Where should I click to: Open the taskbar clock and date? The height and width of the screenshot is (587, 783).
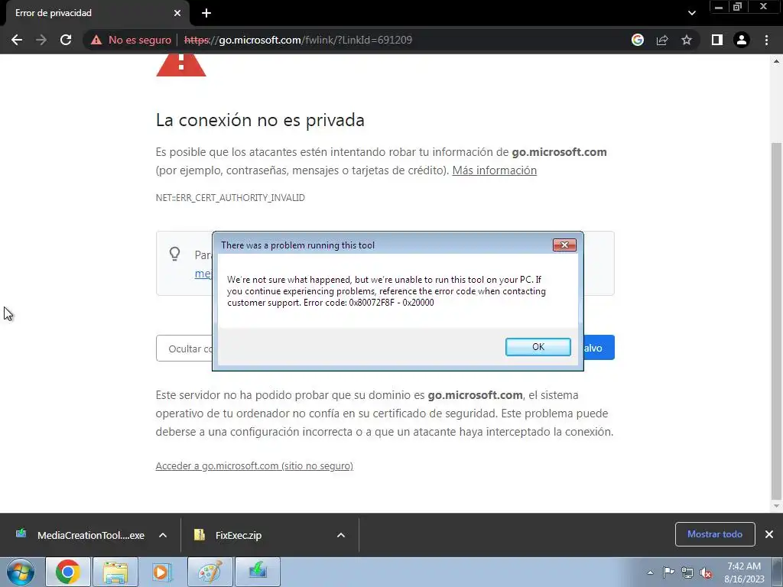[x=744, y=572]
